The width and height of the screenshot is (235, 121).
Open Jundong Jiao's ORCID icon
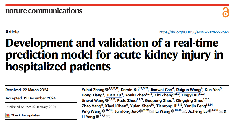[141, 111]
